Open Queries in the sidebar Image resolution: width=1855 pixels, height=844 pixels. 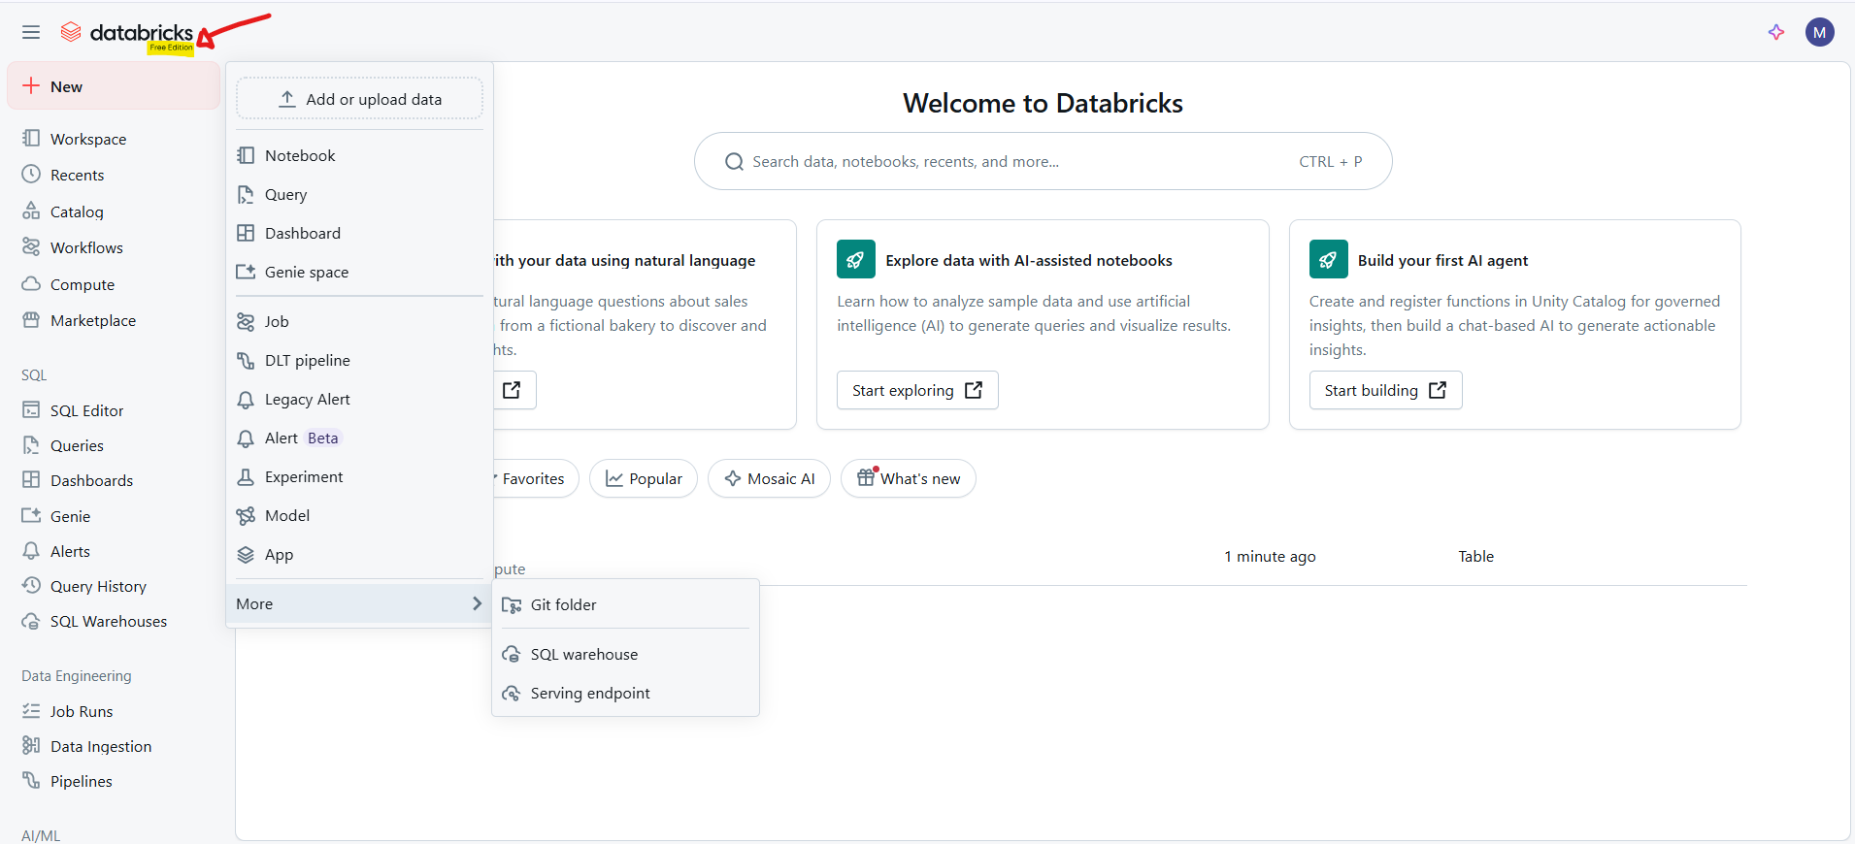click(x=77, y=445)
